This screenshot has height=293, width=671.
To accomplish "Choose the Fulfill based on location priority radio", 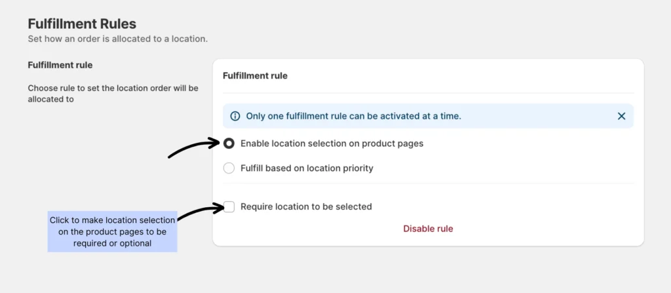I will pyautogui.click(x=229, y=168).
